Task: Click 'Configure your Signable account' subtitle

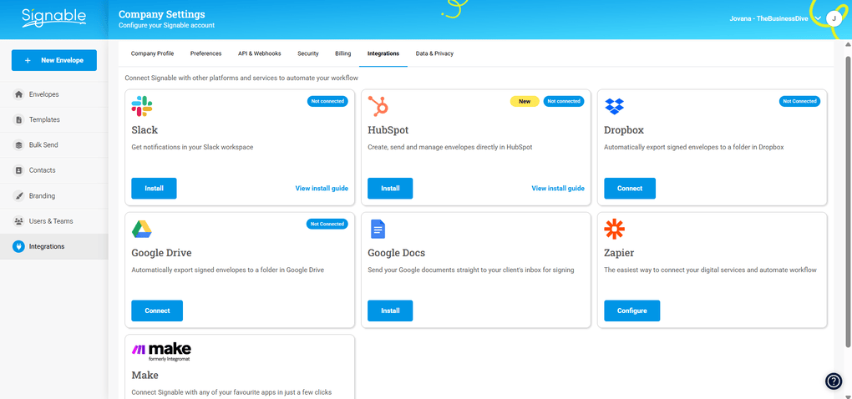Action: coord(166,25)
